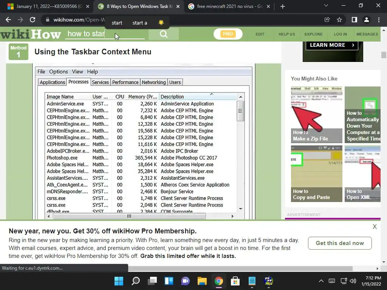Show hidden system tray icons
Screen dimensions: 387x290
(x=321, y=281)
